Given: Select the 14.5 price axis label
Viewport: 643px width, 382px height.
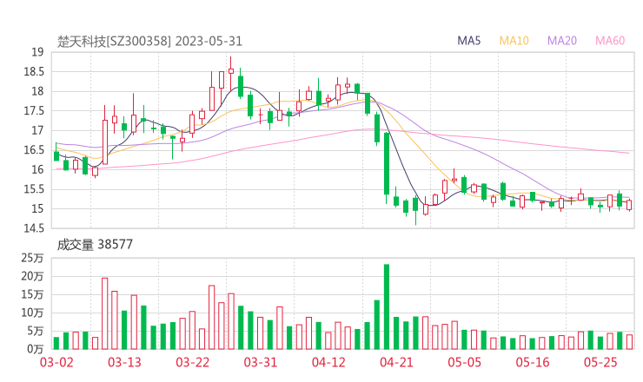Looking at the screenshot, I should coord(34,228).
